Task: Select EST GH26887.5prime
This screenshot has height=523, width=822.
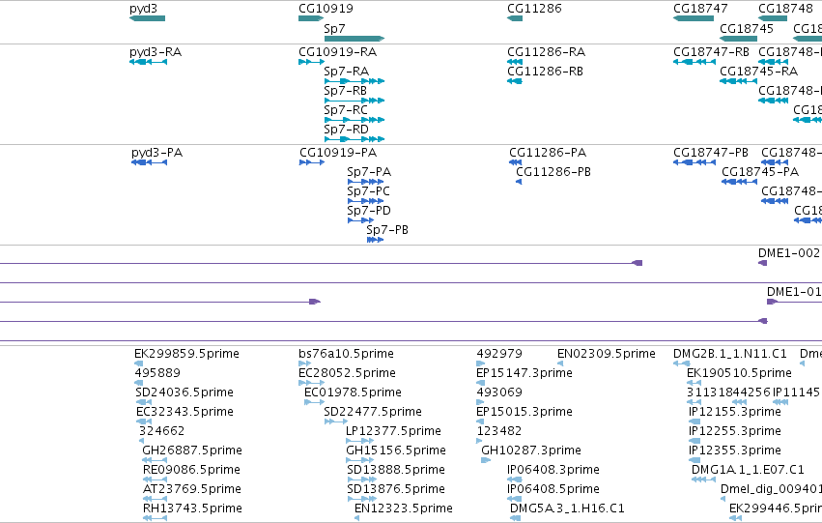Action: (x=155, y=460)
